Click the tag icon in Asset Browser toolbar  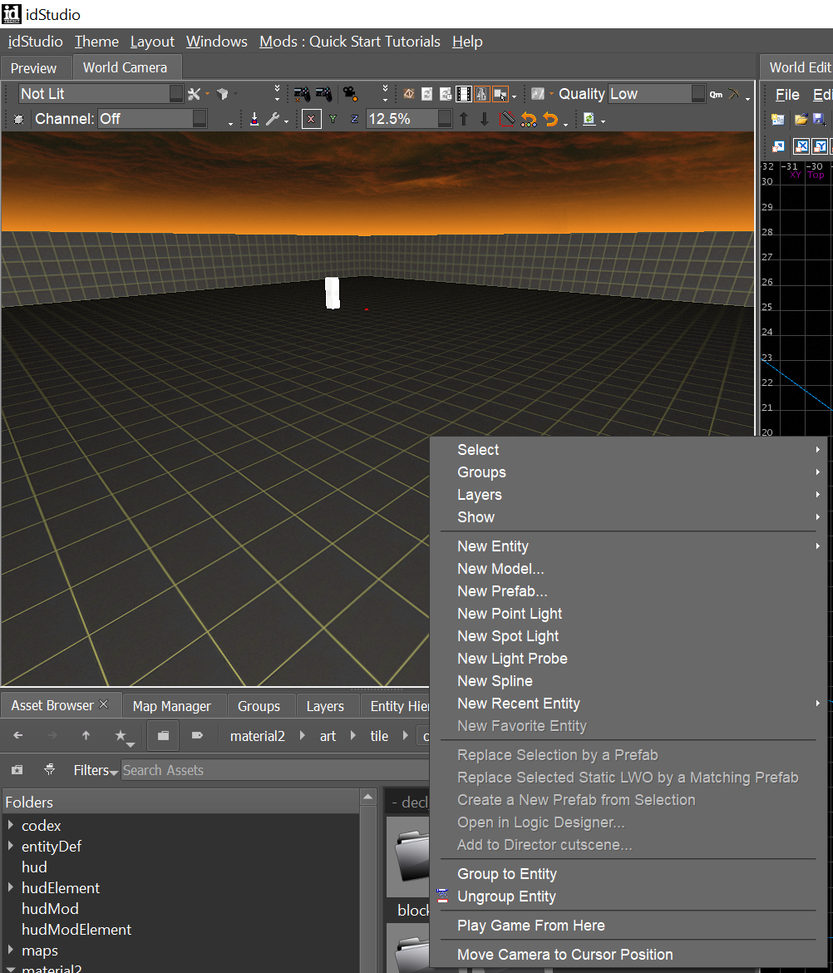(197, 735)
